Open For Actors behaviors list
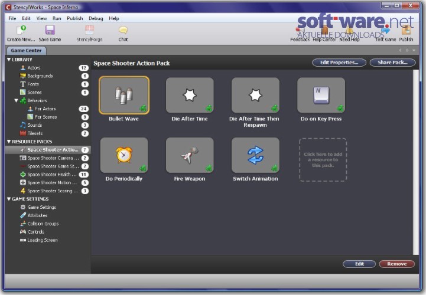Image resolution: width=426 pixels, height=295 pixels. pyautogui.click(x=48, y=109)
